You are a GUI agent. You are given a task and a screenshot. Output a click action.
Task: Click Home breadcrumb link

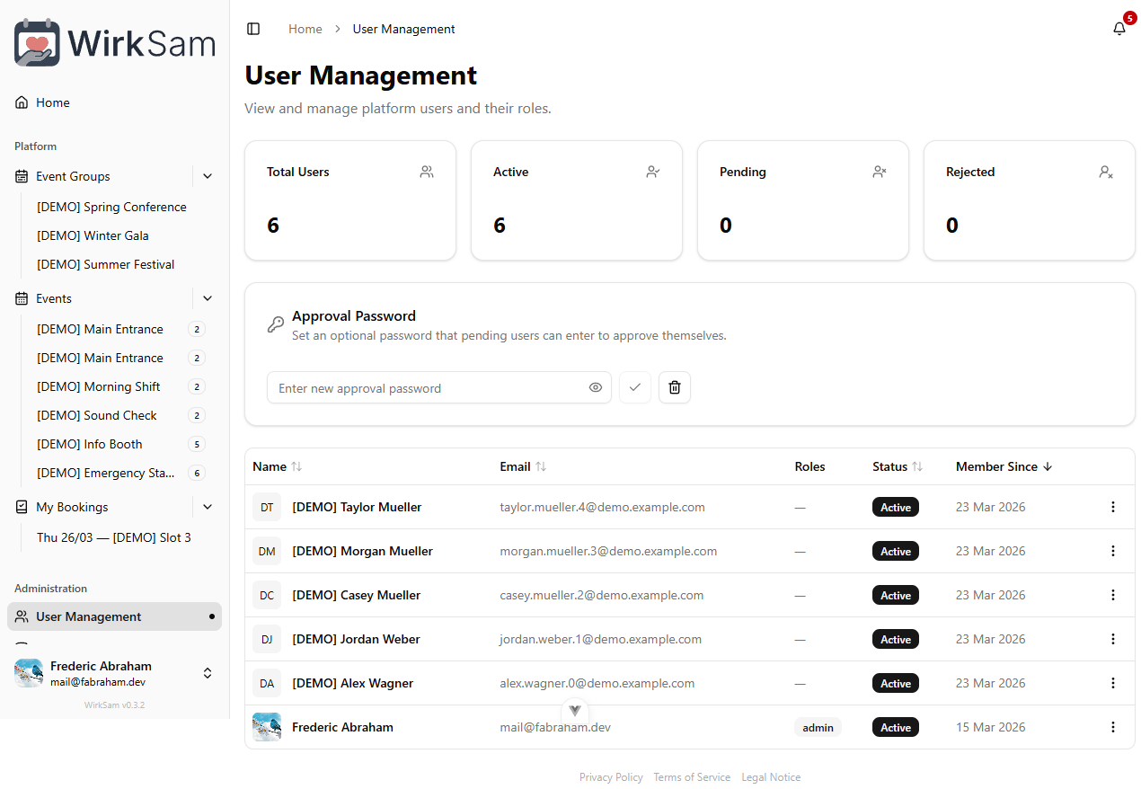click(305, 29)
